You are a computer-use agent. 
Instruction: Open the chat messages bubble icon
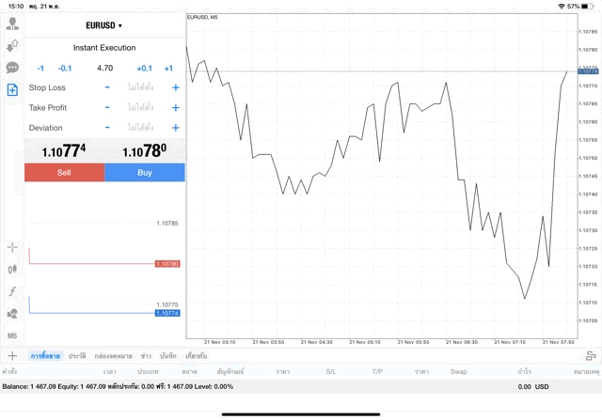12,68
